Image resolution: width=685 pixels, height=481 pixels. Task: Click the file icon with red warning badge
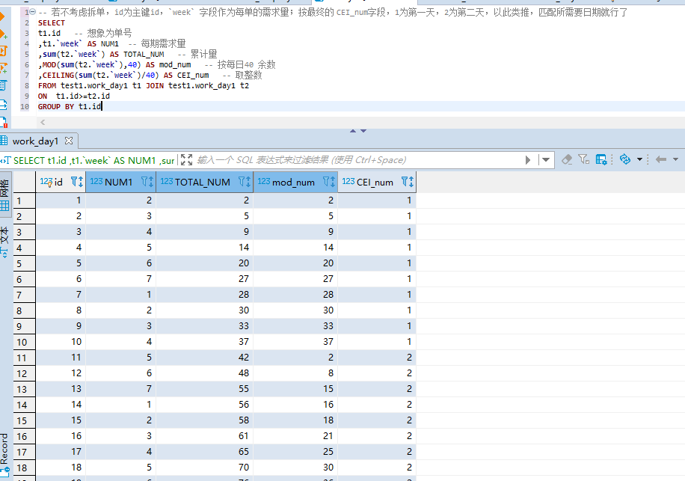(x=3, y=123)
